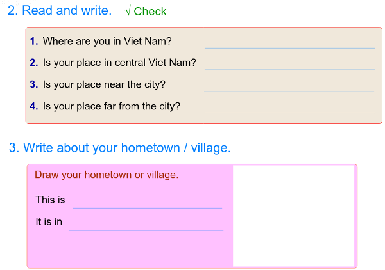Image resolution: width=385 pixels, height=270 pixels.
Task: Click the 'This is' label
Action: [x=50, y=200]
